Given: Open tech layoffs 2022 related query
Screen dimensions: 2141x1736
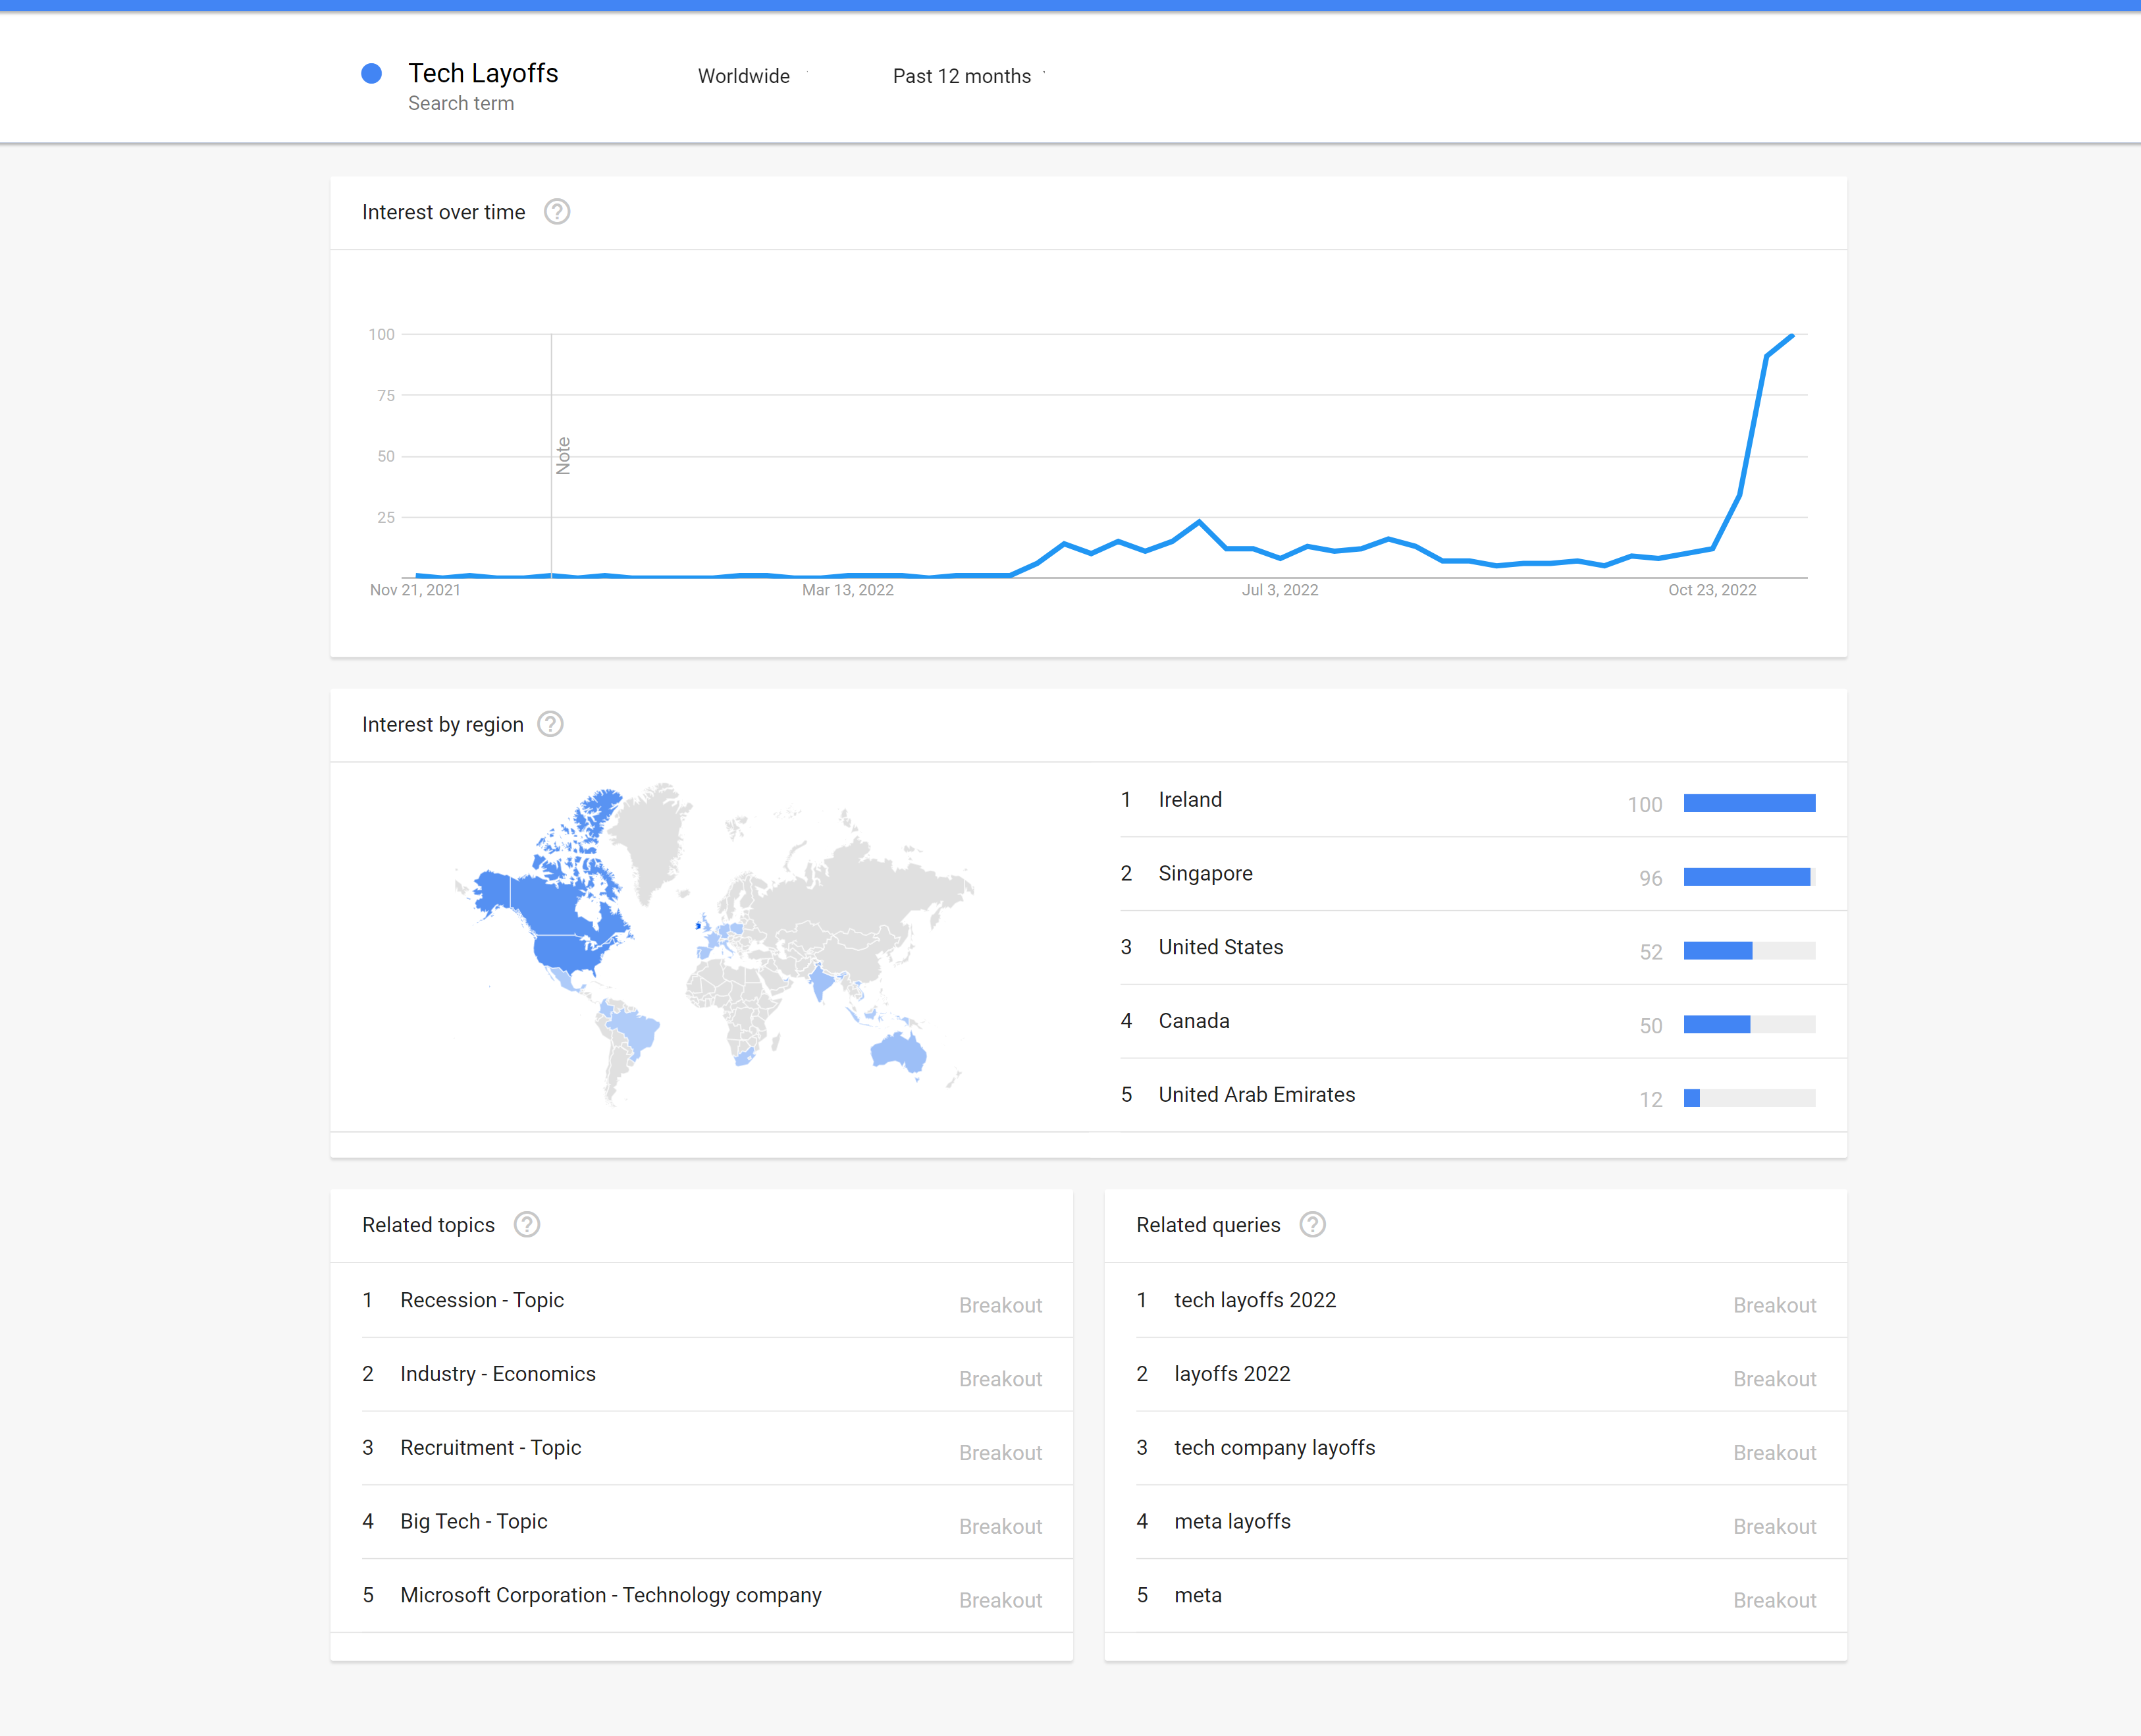Looking at the screenshot, I should [1254, 1300].
